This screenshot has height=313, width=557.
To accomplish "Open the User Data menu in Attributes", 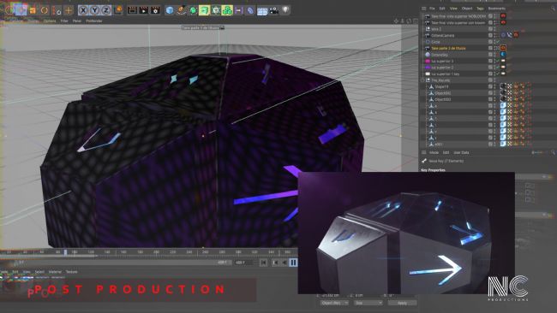I will [461, 152].
